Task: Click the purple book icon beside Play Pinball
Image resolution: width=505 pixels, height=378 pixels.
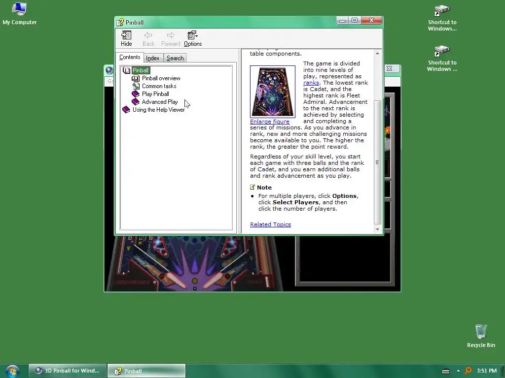Action: [x=136, y=94]
